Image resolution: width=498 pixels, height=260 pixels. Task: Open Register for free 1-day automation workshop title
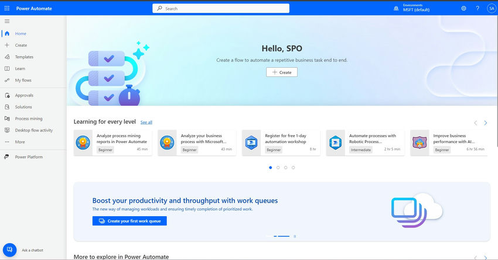coord(285,138)
